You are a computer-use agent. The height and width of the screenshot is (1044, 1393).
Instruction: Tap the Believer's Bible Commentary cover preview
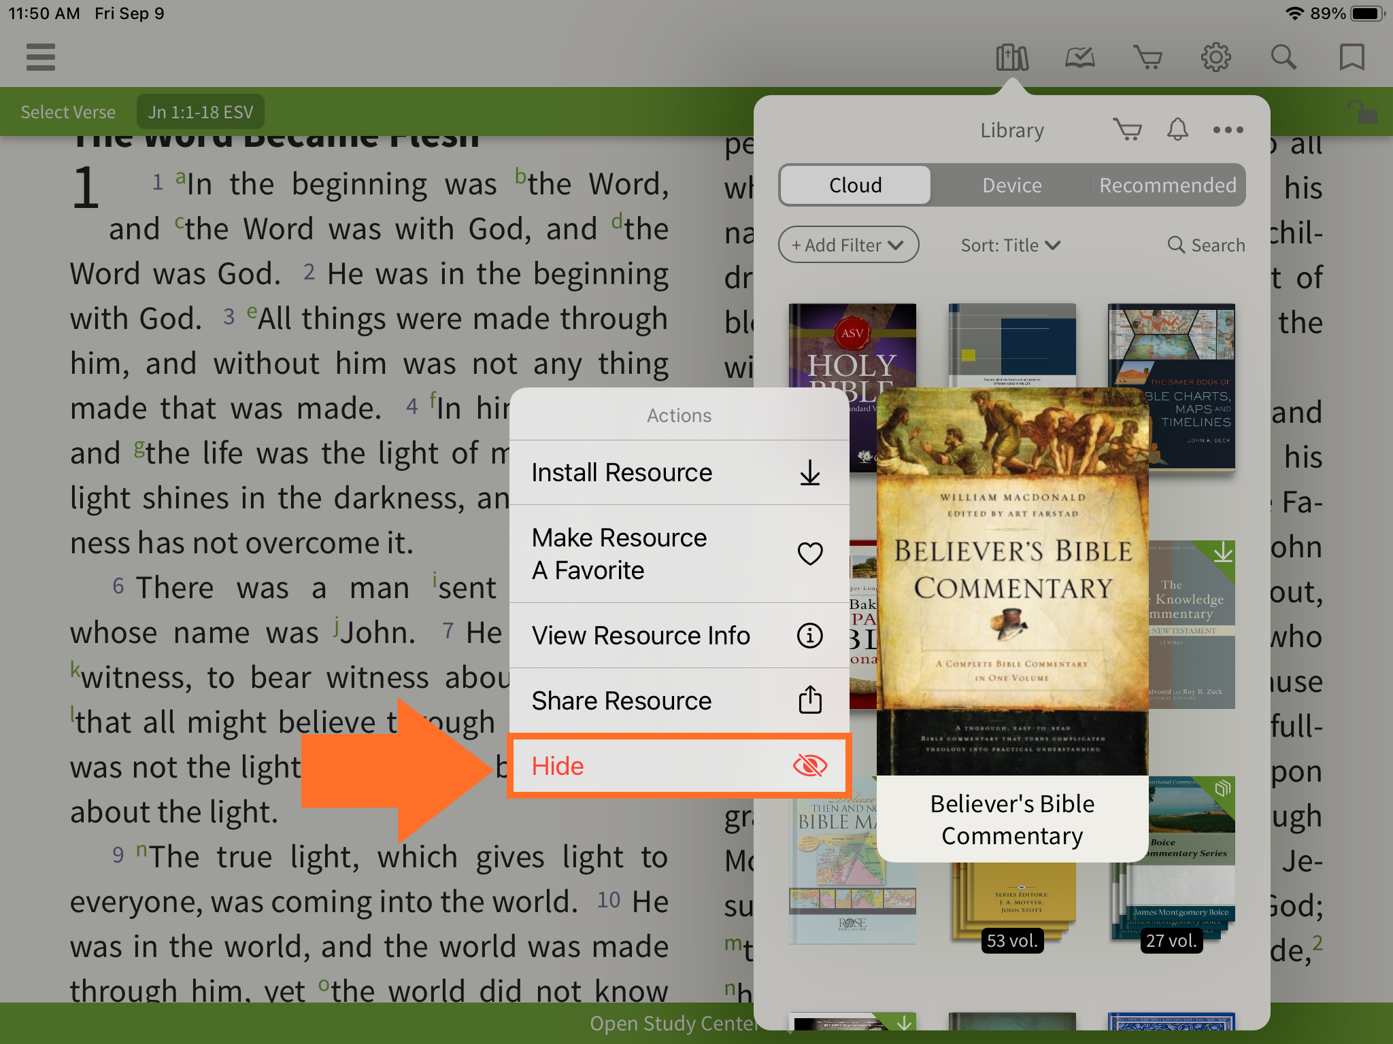[x=1012, y=581]
